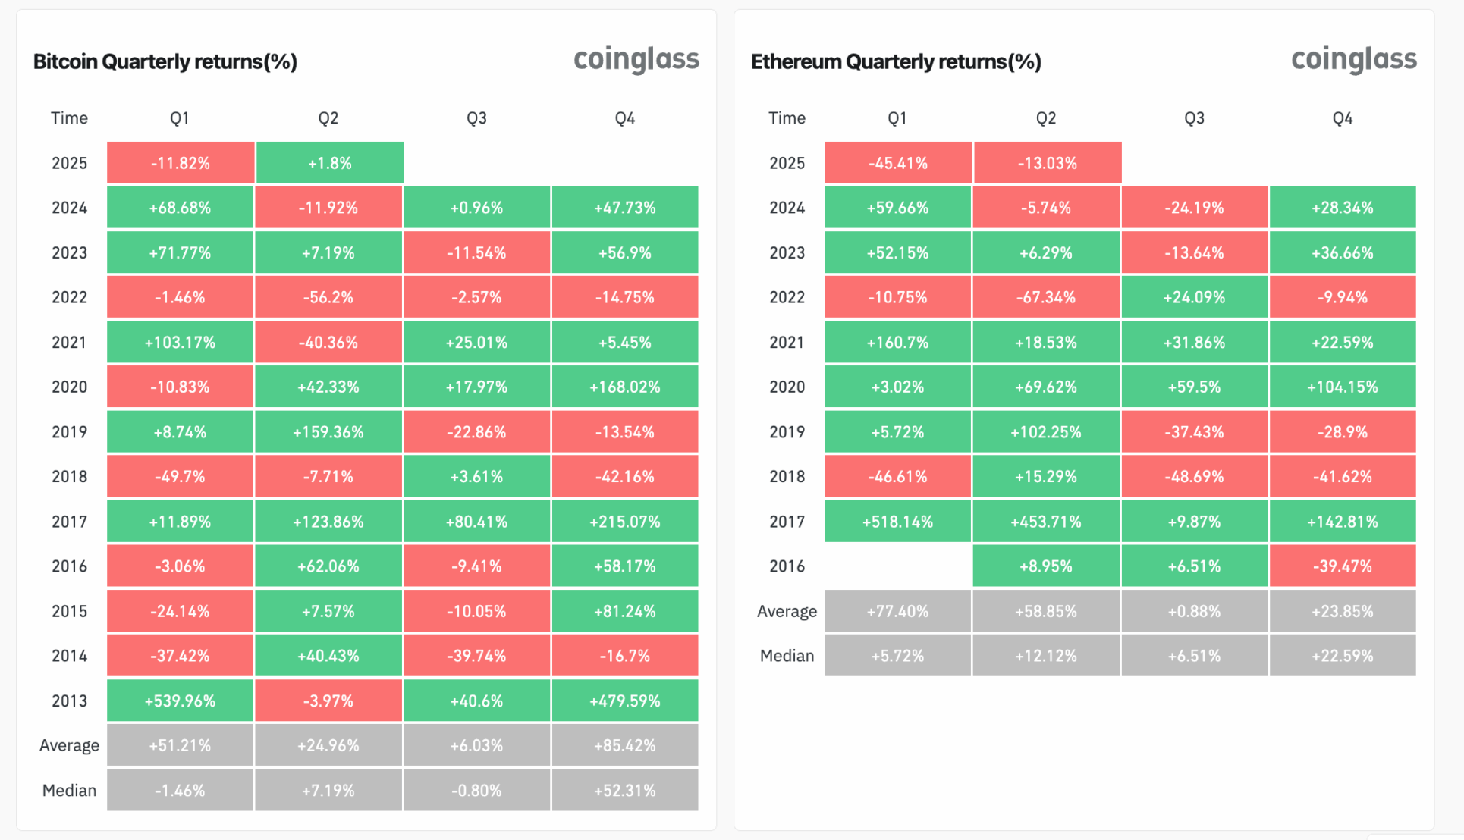Click Bitcoin 2013 Q1 cell +539.96%

coord(180,701)
